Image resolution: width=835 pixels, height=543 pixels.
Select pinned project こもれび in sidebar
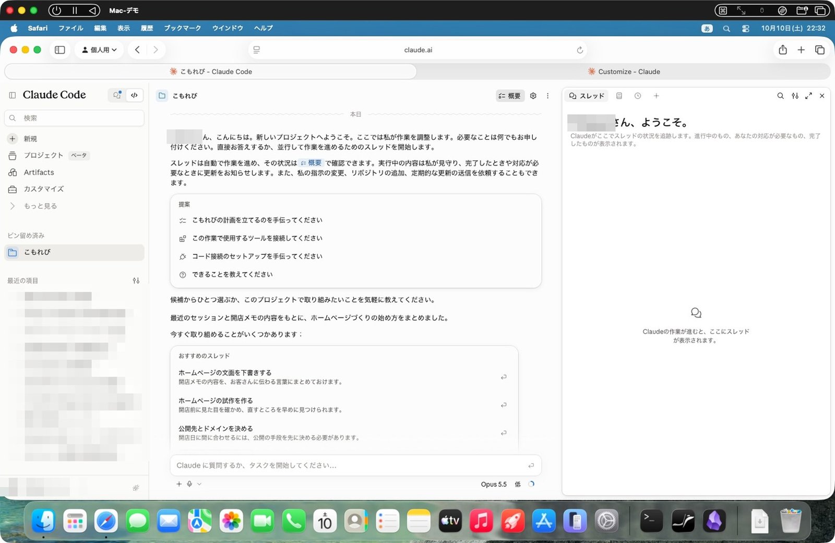click(74, 252)
